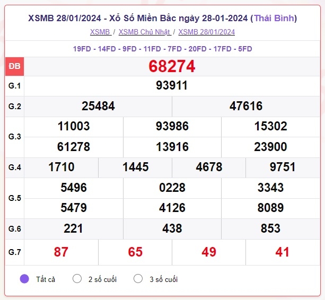Open the XSMB 28/01/2024 breadcrumb link

click(206, 32)
